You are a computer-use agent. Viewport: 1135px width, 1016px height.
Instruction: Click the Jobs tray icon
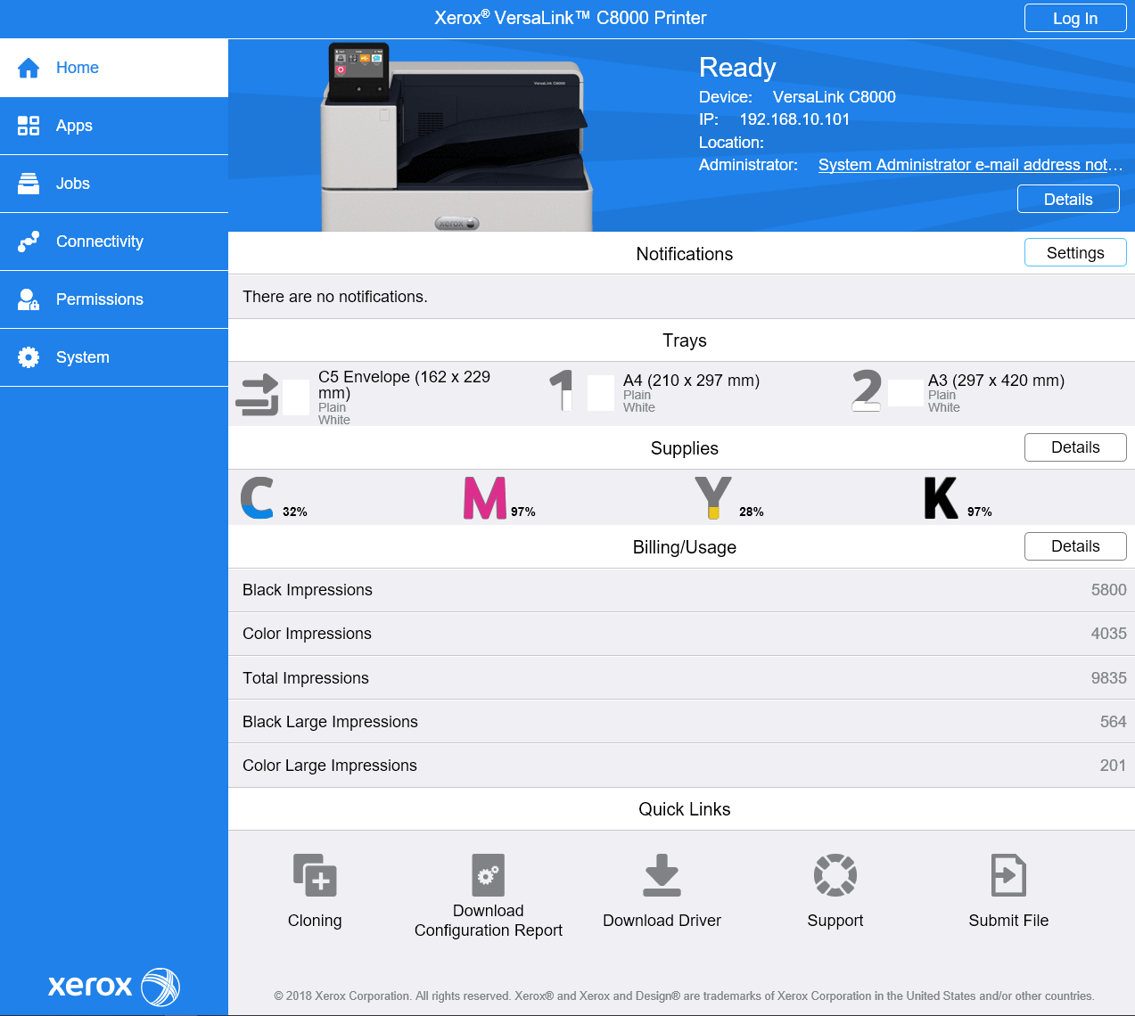click(29, 184)
